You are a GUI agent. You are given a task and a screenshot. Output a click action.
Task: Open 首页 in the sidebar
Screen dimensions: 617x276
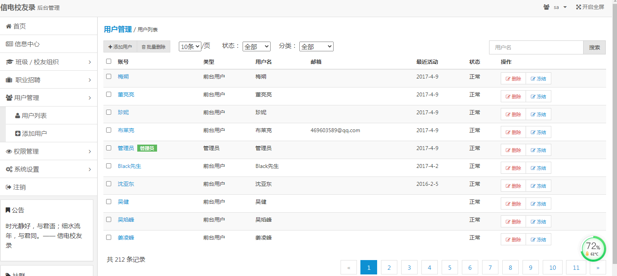pyautogui.click(x=49, y=26)
